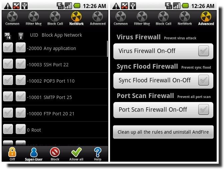Tap USB status icon in left status bar
224x169 pixels.
25,6
